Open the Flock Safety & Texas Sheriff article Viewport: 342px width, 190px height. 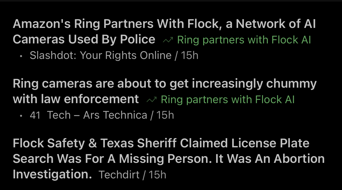(161, 143)
